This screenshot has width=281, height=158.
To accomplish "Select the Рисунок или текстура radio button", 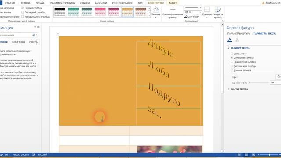I will (x=232, y=66).
